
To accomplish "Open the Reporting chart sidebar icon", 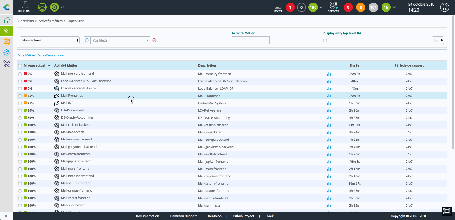I will [x=6, y=42].
